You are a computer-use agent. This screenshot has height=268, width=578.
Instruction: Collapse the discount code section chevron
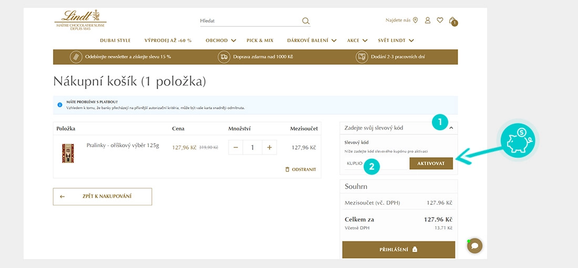click(x=451, y=128)
